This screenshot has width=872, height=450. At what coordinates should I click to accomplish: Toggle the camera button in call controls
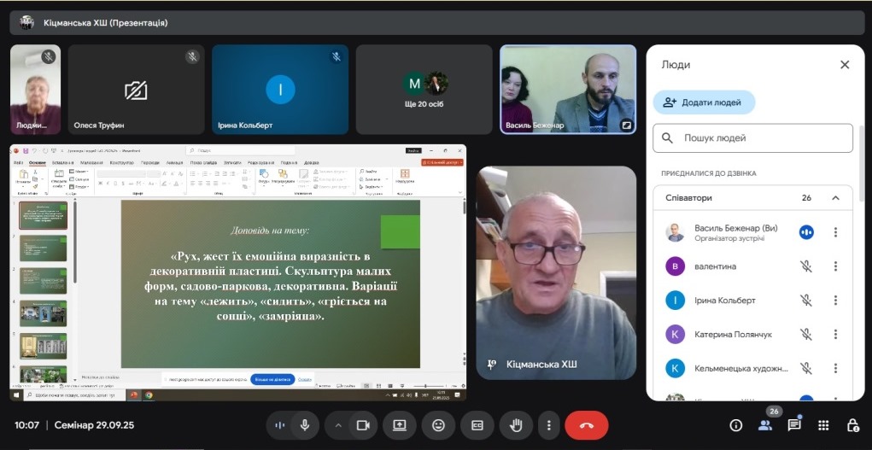click(362, 425)
